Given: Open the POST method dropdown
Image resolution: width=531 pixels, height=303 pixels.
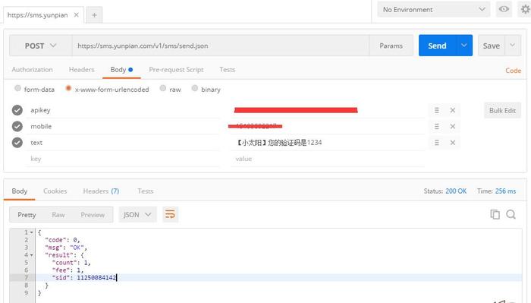Looking at the screenshot, I should pyautogui.click(x=41, y=46).
